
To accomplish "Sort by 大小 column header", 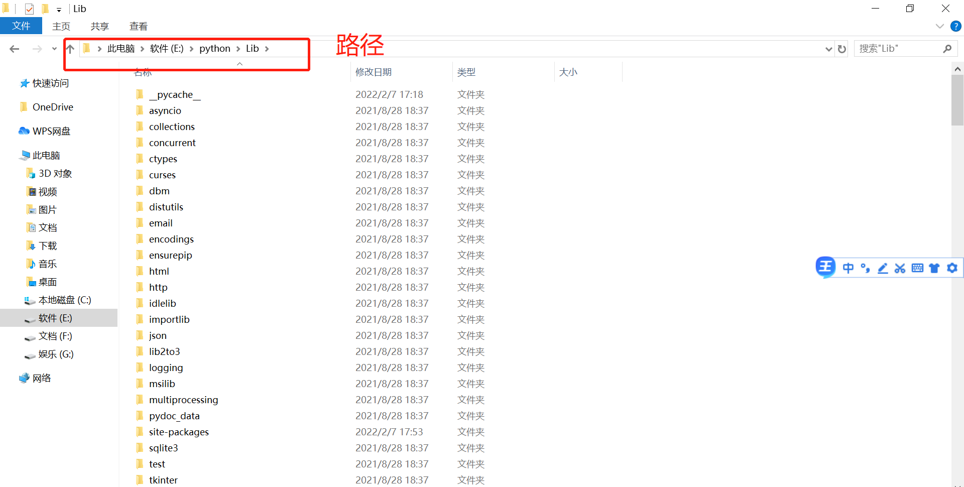I will 568,72.
